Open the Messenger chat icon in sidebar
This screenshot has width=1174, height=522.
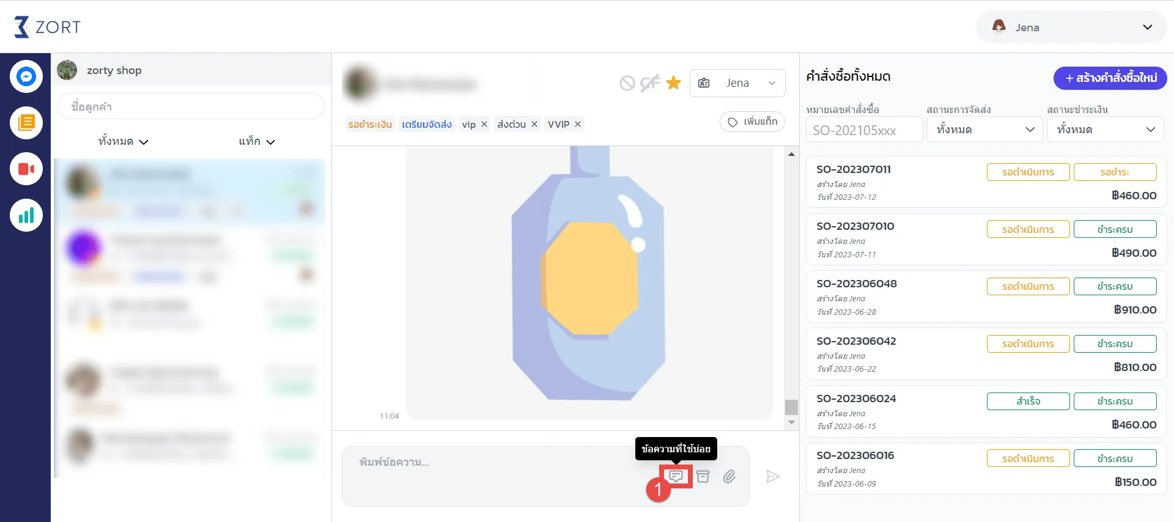pos(26,76)
